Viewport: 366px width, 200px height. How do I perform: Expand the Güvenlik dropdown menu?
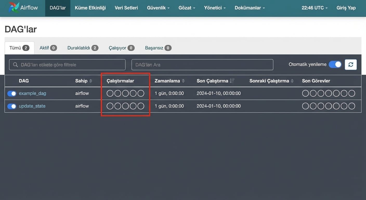(158, 8)
